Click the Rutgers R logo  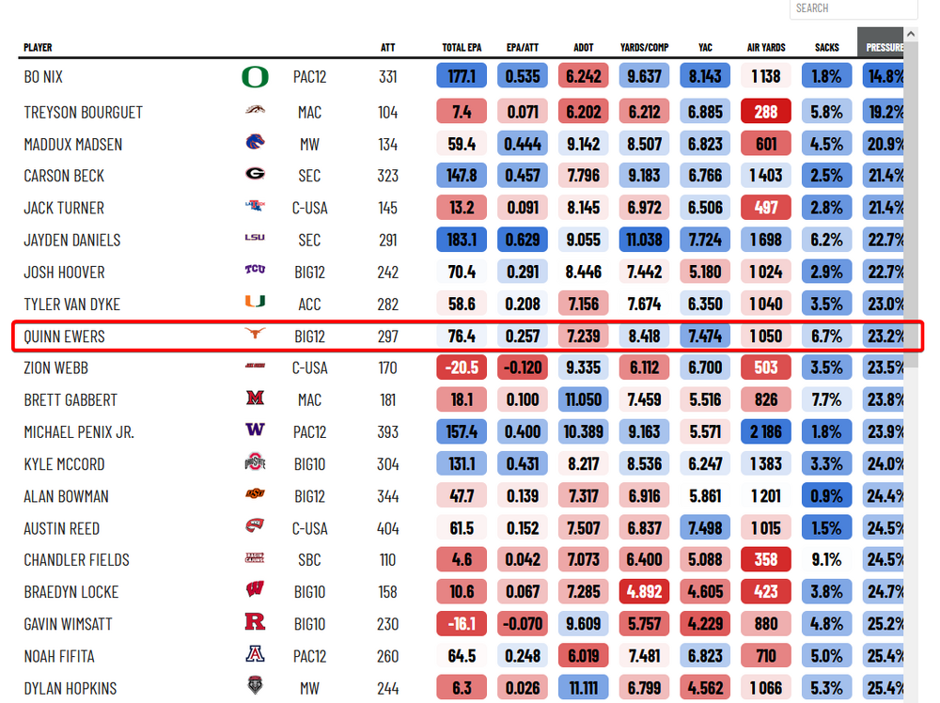click(x=255, y=623)
